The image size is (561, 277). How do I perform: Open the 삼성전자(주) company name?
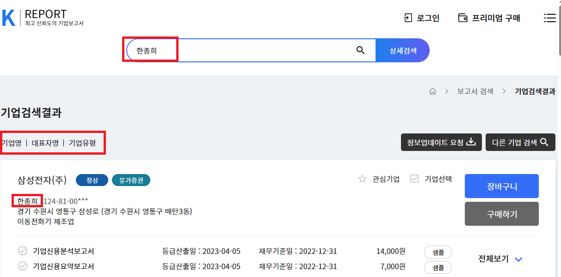tap(42, 180)
